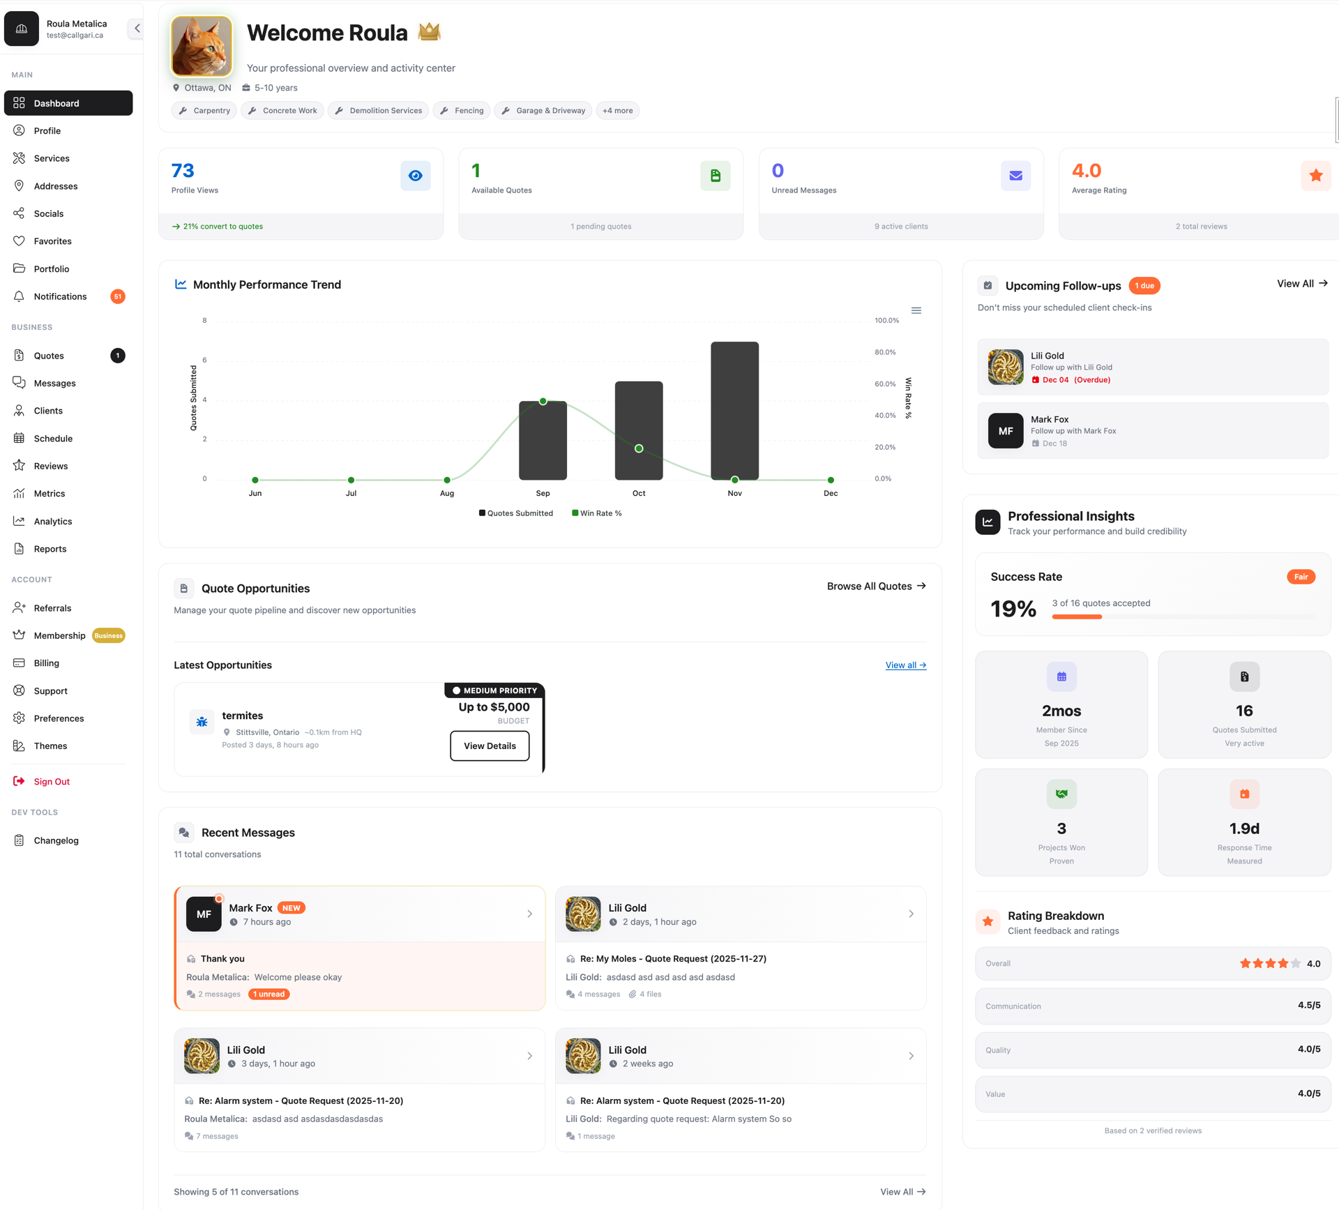Expand the Mark Fox conversation chevron
Screen dimensions: 1339x1210
point(529,914)
